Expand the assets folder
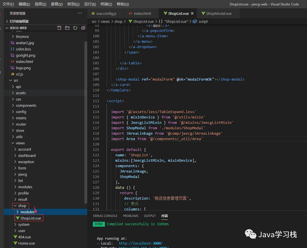The width and height of the screenshot is (307, 248). click(x=45, y=93)
